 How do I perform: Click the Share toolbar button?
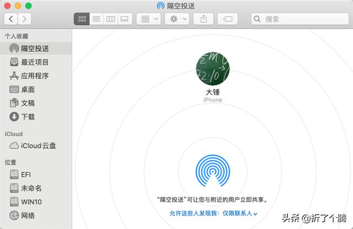click(x=204, y=19)
